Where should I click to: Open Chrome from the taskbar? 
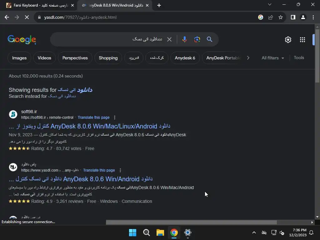[x=174, y=232]
